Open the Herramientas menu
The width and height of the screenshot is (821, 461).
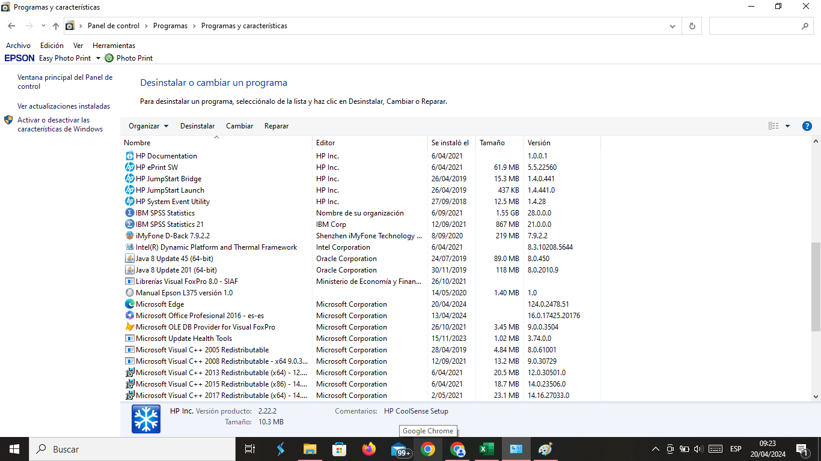(114, 46)
